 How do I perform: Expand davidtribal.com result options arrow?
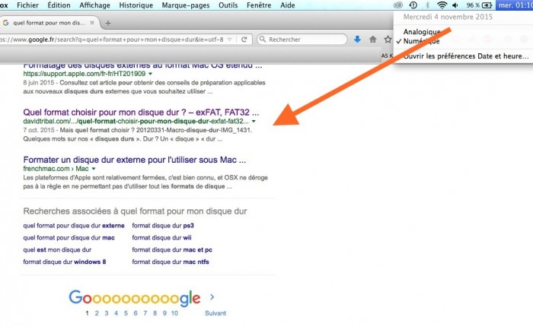pos(254,121)
